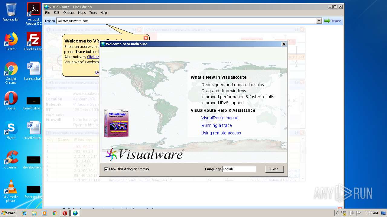Open the benefitsline desktop file
Image resolution: width=387 pixels, height=217 pixels.
pyautogui.click(x=33, y=103)
